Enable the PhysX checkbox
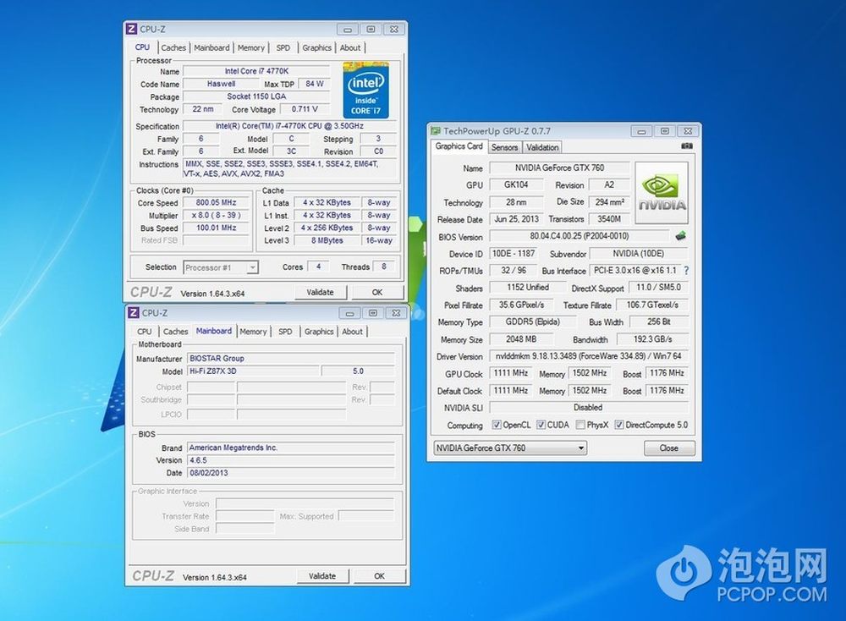Image resolution: width=846 pixels, height=621 pixels. point(580,426)
